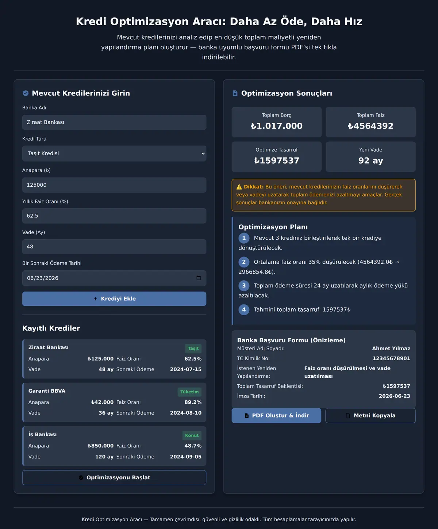Image resolution: width=438 pixels, height=529 pixels.
Task: Click the 62.5% rate on Ziraat Bankası card
Action: pyautogui.click(x=193, y=359)
